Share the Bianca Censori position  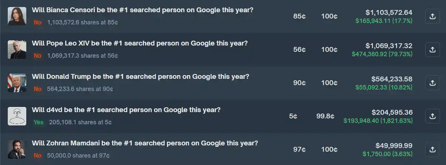432,16
